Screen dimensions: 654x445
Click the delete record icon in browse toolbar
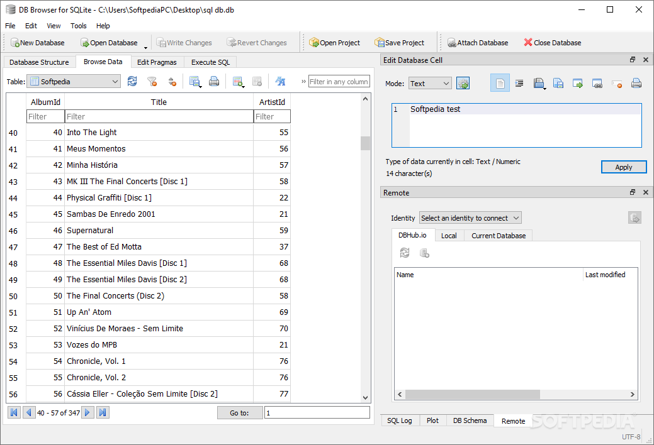[x=257, y=81]
